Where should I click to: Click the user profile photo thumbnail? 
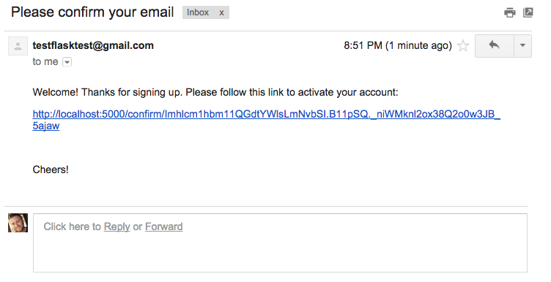pyautogui.click(x=18, y=223)
